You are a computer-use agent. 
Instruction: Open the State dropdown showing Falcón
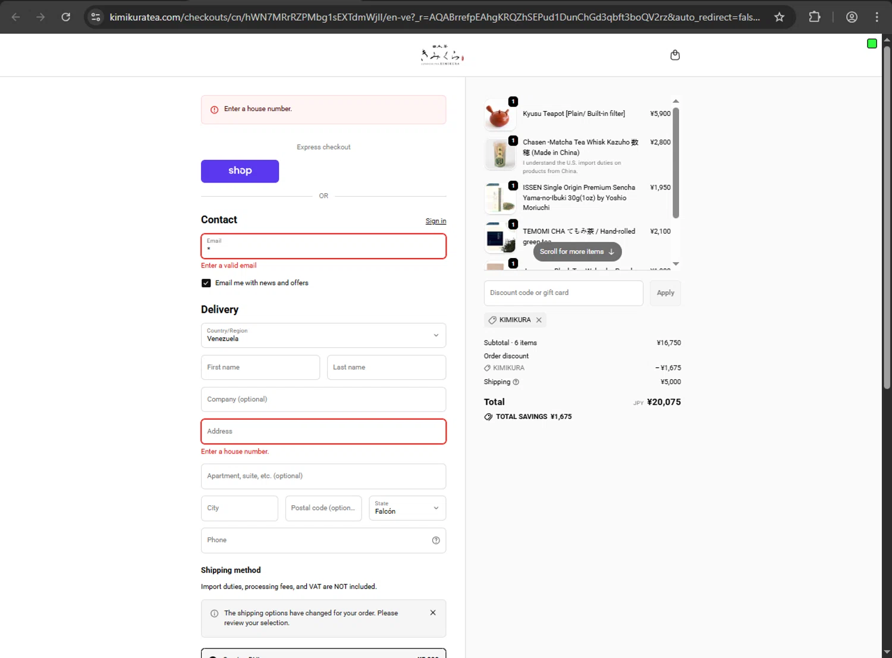point(407,508)
